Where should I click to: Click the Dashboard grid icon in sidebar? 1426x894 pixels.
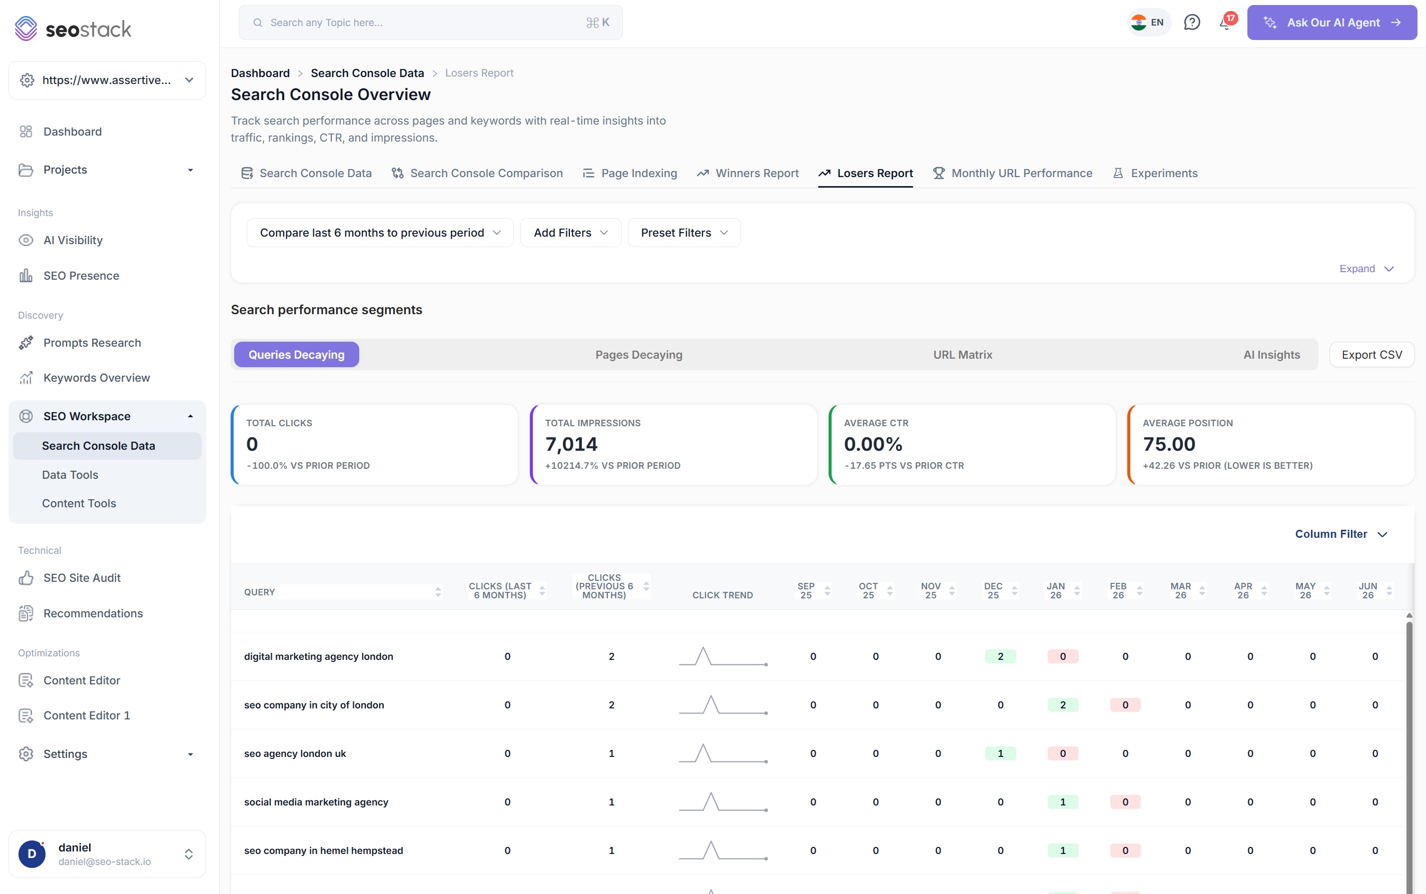tap(26, 131)
